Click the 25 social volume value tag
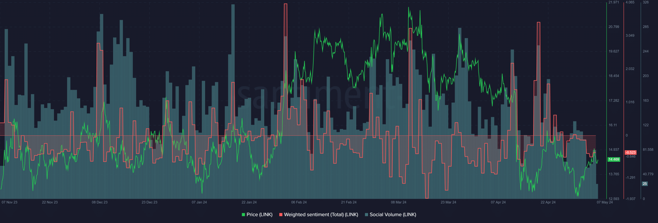Screen dimensions: 658x223 click(645, 184)
